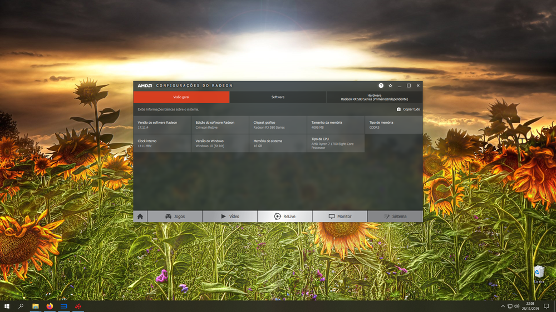556x312 pixels.
Task: Click the Copiar tudo button
Action: point(408,109)
